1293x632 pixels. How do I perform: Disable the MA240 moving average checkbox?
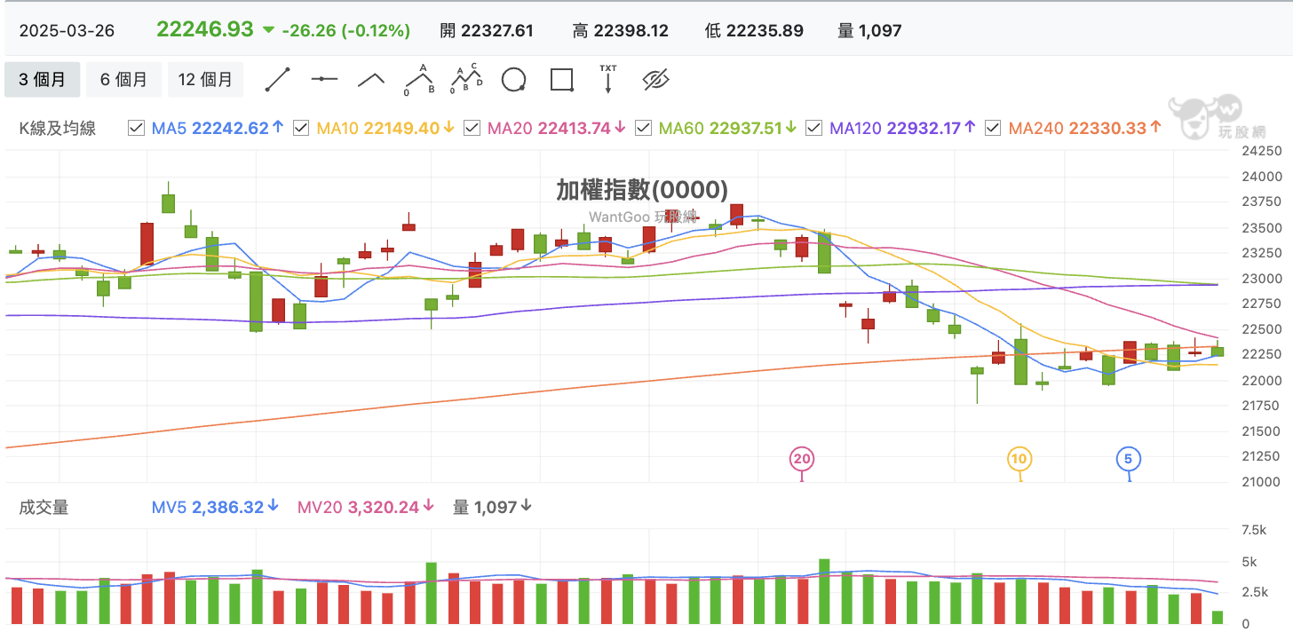pyautogui.click(x=993, y=128)
